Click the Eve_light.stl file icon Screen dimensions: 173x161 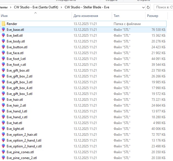pos(3,129)
